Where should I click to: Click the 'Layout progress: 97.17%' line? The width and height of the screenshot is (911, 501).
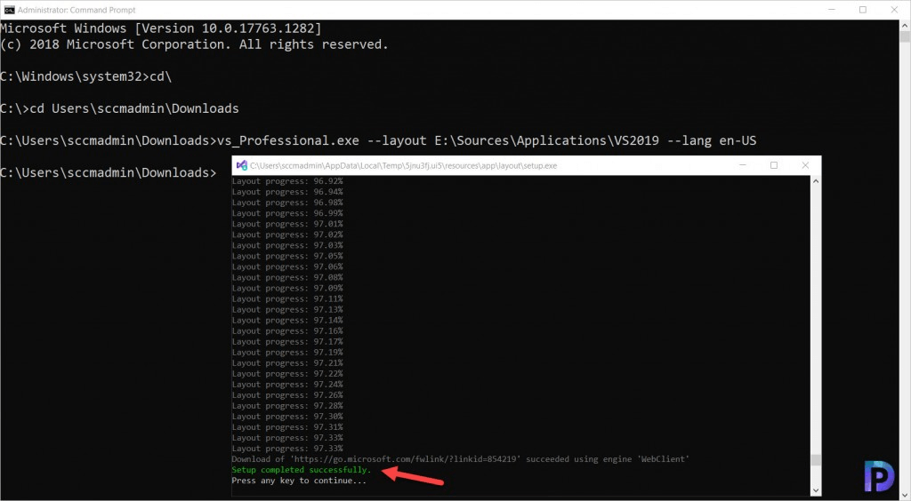click(287, 342)
